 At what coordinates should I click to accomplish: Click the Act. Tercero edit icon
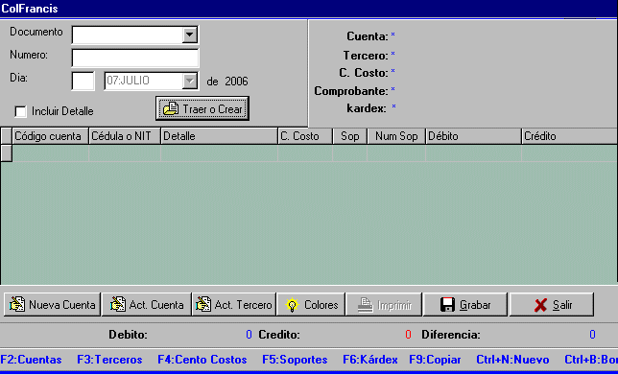click(203, 304)
